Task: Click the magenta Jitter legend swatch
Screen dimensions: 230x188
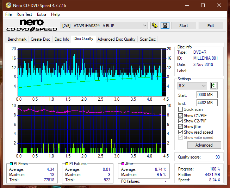Action: pyautogui.click(x=123, y=164)
